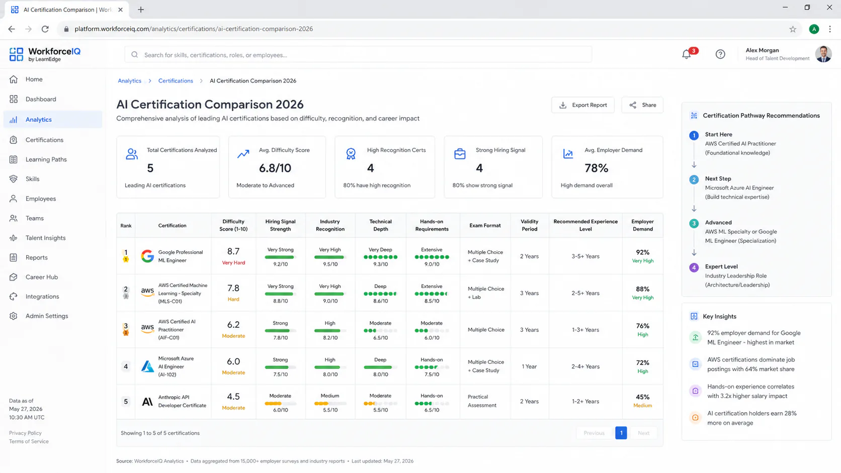Click page 1 pagination button
Screen dimensions: 841x473
(x=621, y=433)
